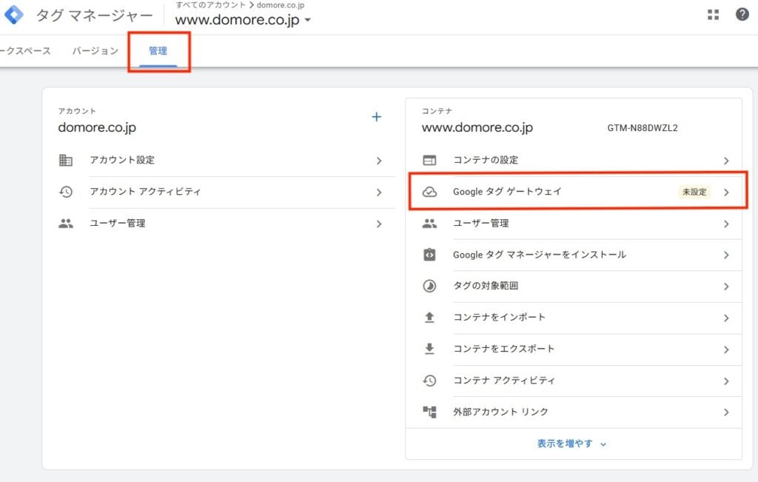Image resolution: width=758 pixels, height=482 pixels.
Task: Switch to the 管理 tab
Action: click(158, 51)
